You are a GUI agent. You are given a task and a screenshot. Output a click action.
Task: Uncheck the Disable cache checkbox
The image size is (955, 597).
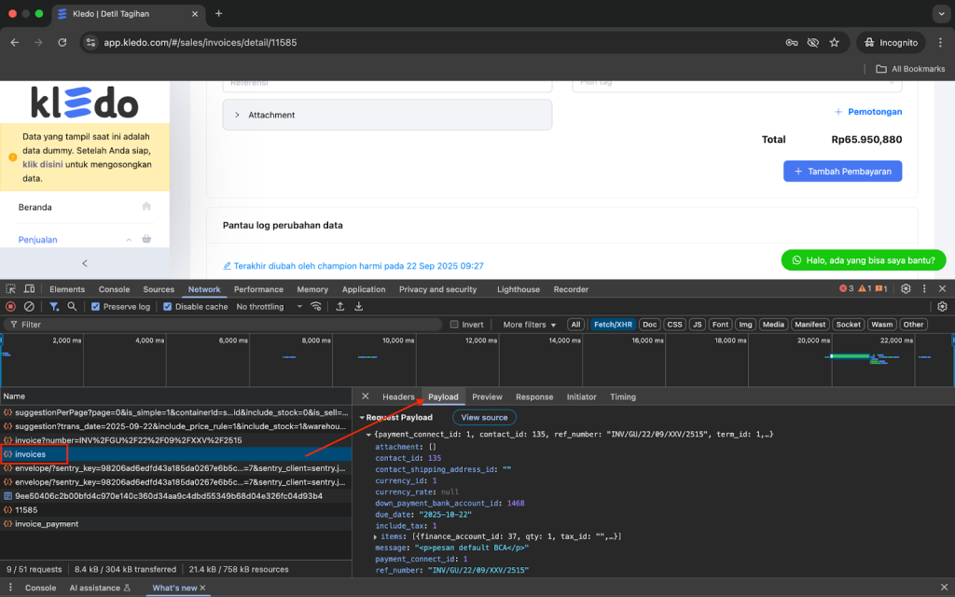tap(168, 306)
